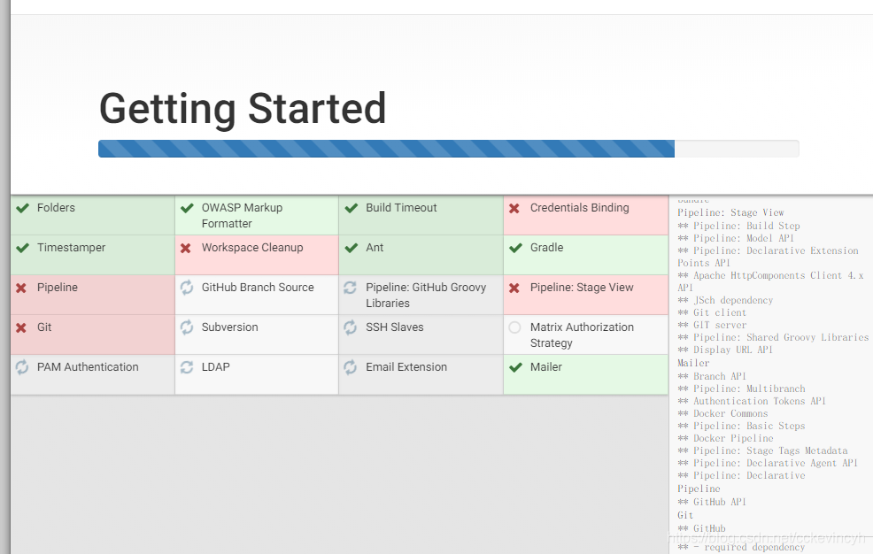Click the installation progress bar
The image size is (873, 554).
[x=449, y=149]
